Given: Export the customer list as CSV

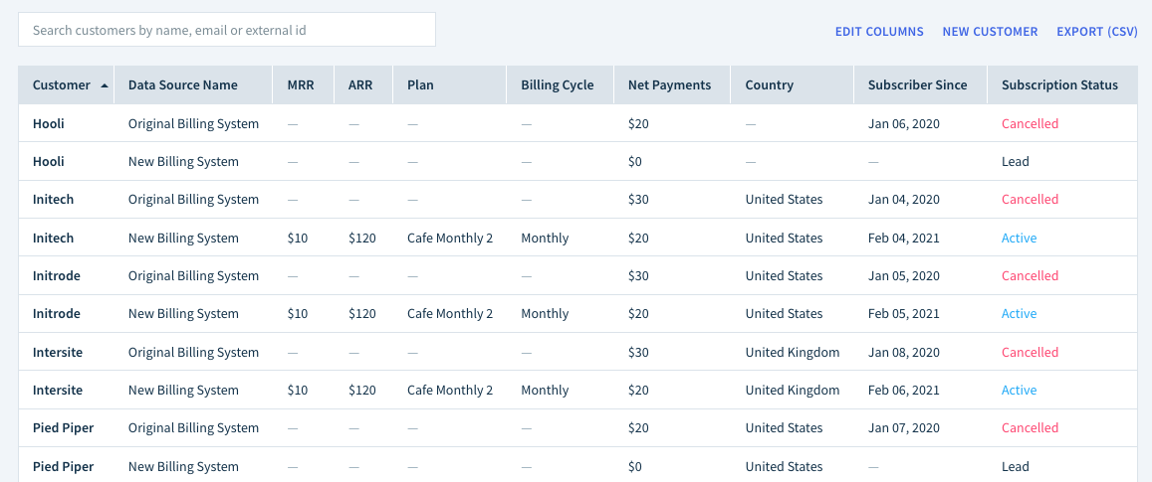Looking at the screenshot, I should click(1097, 32).
